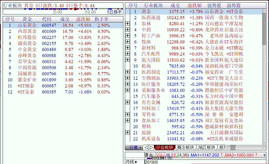Sort by 换手率 column header
Image resolution: width=269 pixels, height=164 pixels.
click(x=101, y=19)
